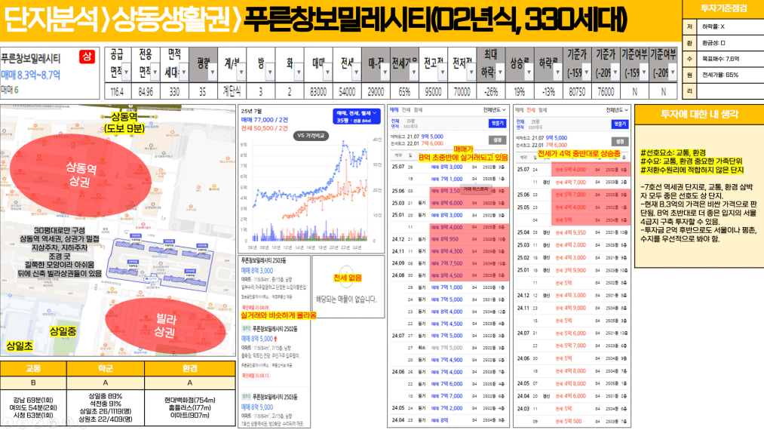Click the apartment complex outline on map
Image resolution: width=764 pixels, height=430 pixels.
pos(161,264)
